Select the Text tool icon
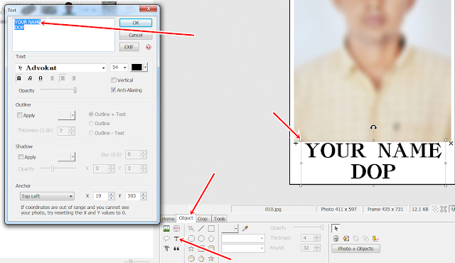This screenshot has width=455, height=263. 176,239
